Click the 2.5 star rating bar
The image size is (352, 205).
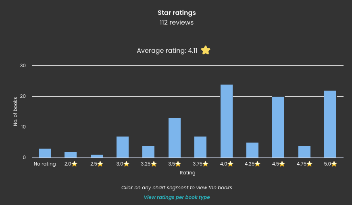[x=97, y=156]
